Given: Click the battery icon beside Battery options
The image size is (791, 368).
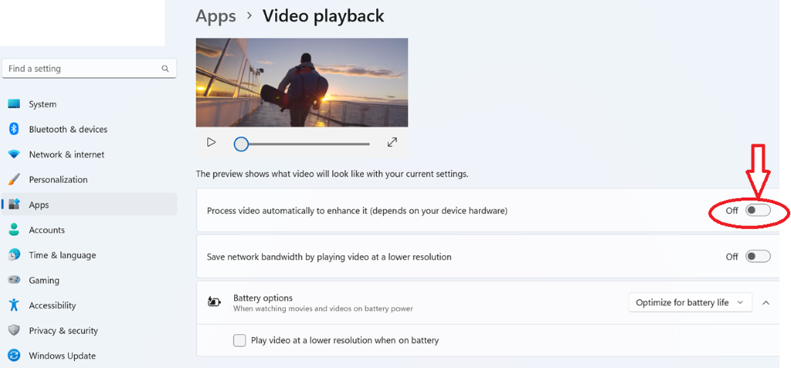Looking at the screenshot, I should click(x=215, y=302).
